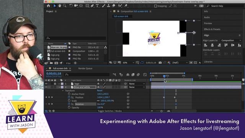The image size is (245, 138).
Task: Click the full-screen-brb viewer breadcrumb tab
Action: (x=121, y=16)
